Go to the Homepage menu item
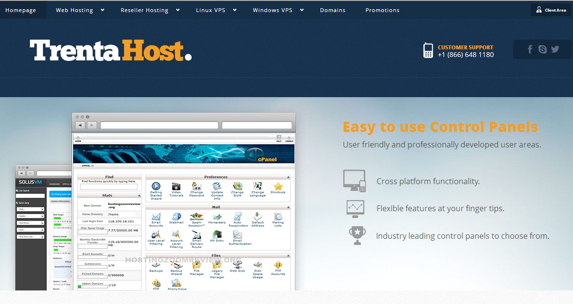 [20, 10]
